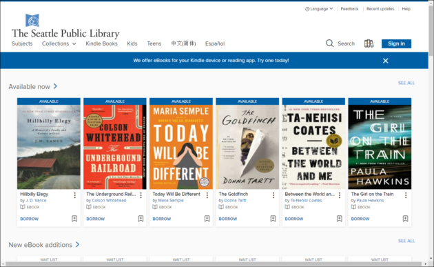Viewport: 434px width, 267px height.
Task: Click the Search magnifying glass icon
Action: click(329, 43)
